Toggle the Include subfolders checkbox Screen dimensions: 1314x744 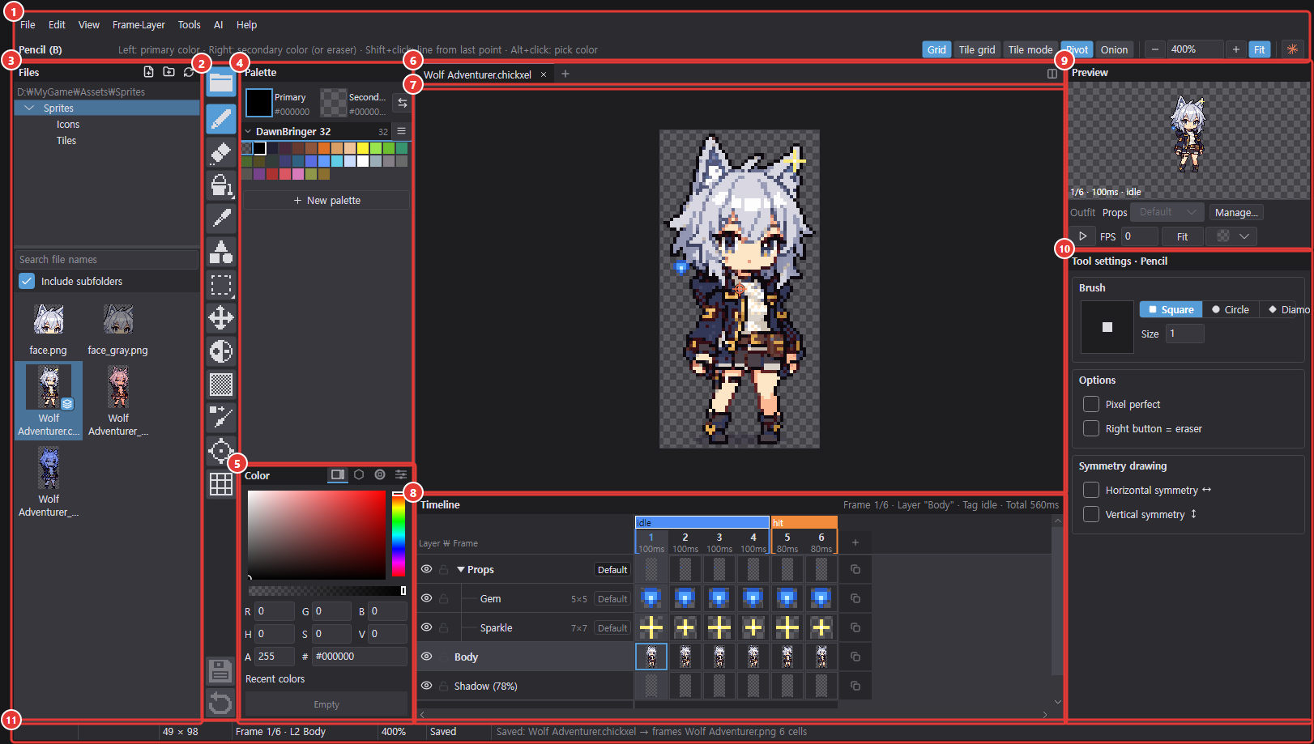tap(27, 281)
